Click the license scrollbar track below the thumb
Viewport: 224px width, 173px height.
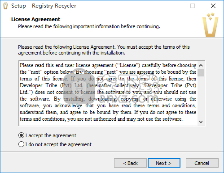pos(201,97)
